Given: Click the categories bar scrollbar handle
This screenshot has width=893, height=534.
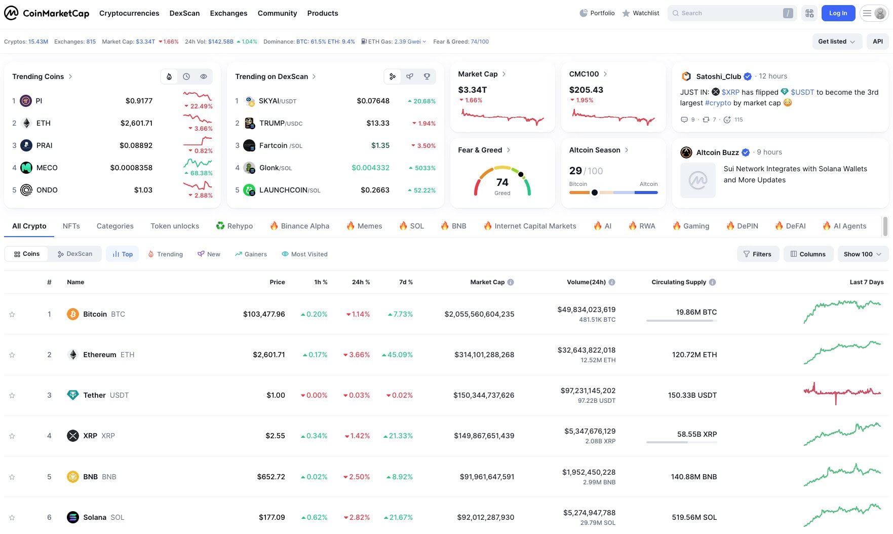Looking at the screenshot, I should (885, 226).
